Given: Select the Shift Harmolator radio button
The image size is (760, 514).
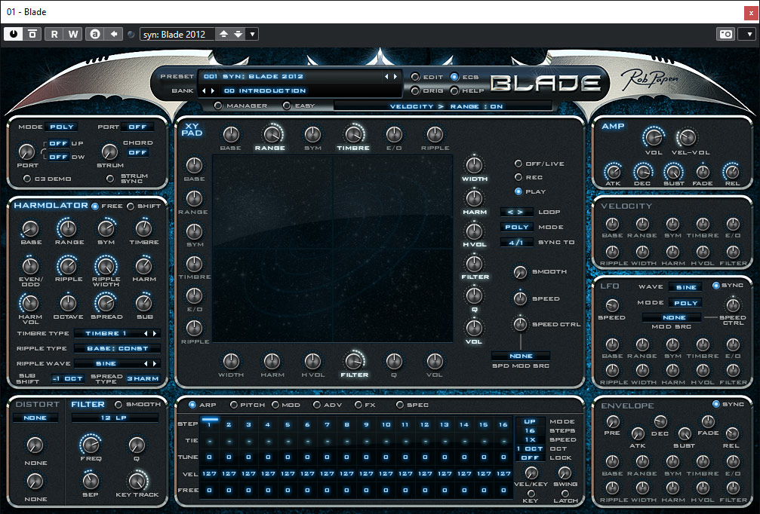Looking at the screenshot, I should click(x=131, y=206).
